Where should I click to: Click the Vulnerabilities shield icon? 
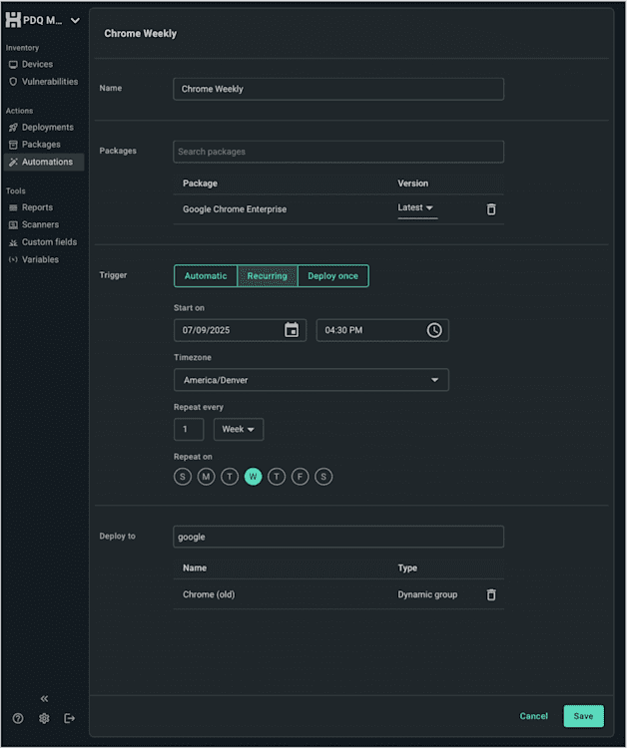tap(13, 82)
